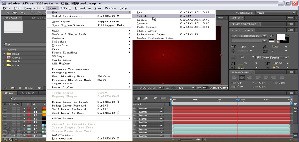
Task: Open the Effect menu
Action: coord(65,8)
